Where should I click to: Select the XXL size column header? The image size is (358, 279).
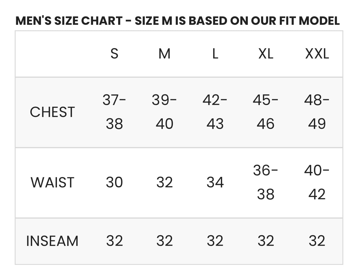[317, 54]
